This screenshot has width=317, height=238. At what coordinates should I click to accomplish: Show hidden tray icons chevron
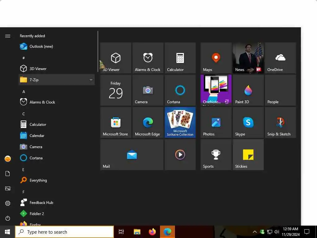[x=255, y=232]
